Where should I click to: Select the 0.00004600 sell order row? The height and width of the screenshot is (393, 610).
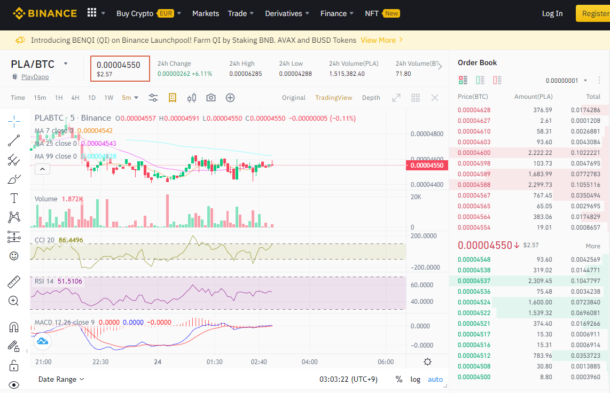(x=529, y=153)
